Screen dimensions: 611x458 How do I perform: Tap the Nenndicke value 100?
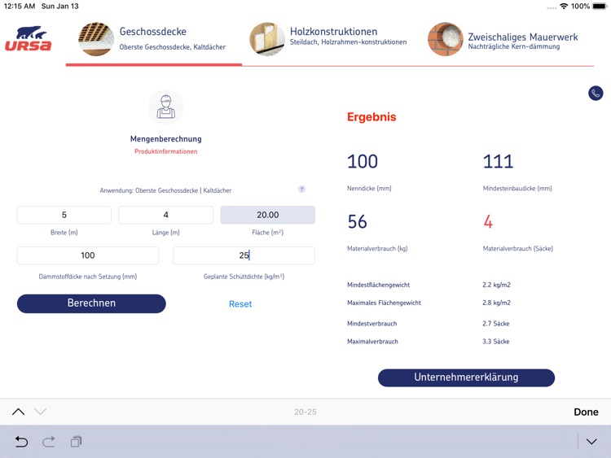tap(363, 162)
